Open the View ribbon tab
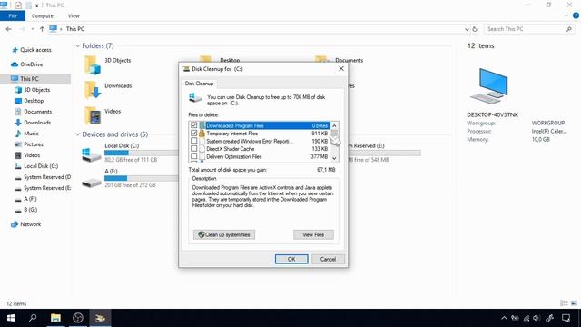The width and height of the screenshot is (581, 327). click(74, 16)
